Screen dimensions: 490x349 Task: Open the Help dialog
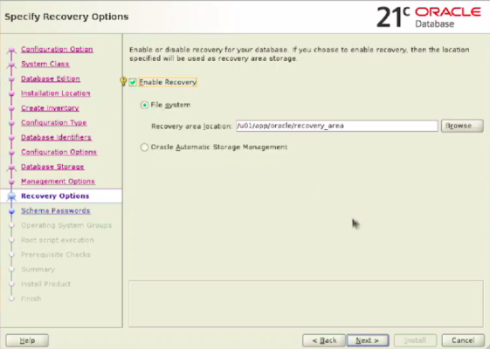(27, 340)
